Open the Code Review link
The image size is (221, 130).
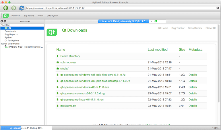point(195,28)
